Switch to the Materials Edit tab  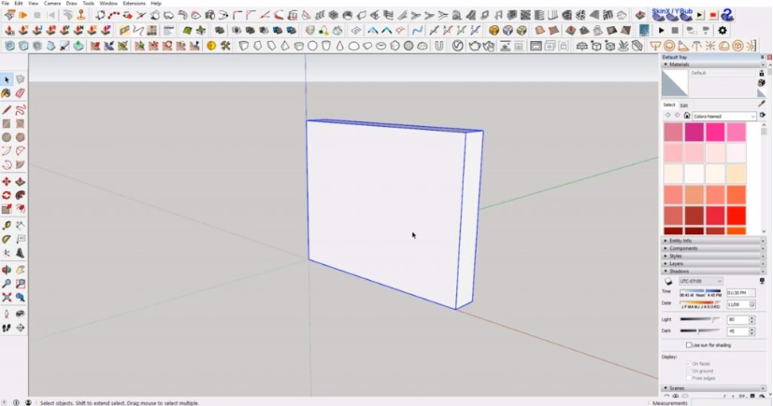[684, 105]
